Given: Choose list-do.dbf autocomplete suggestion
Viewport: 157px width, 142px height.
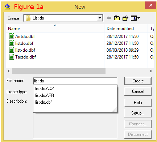Looking at the screenshot, I should [x=44, y=102].
